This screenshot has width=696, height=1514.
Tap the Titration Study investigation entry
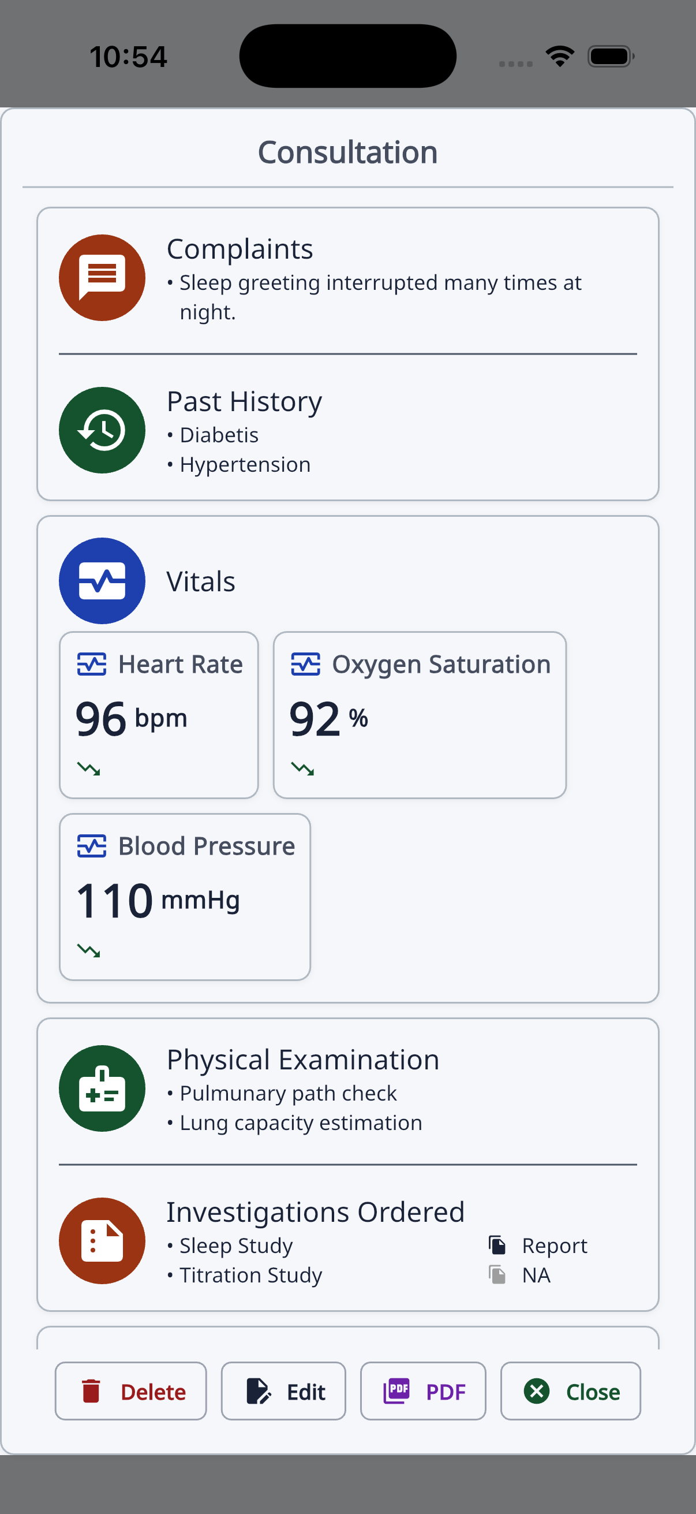(x=251, y=1276)
